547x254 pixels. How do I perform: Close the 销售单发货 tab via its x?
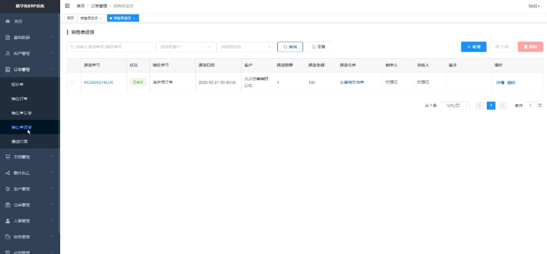point(101,18)
